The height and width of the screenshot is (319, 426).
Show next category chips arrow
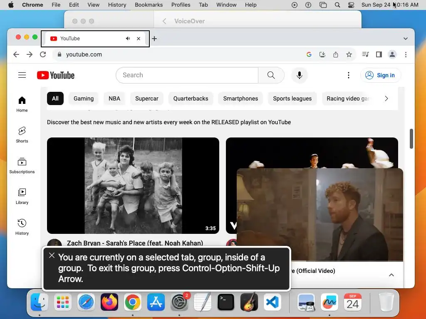point(386,98)
